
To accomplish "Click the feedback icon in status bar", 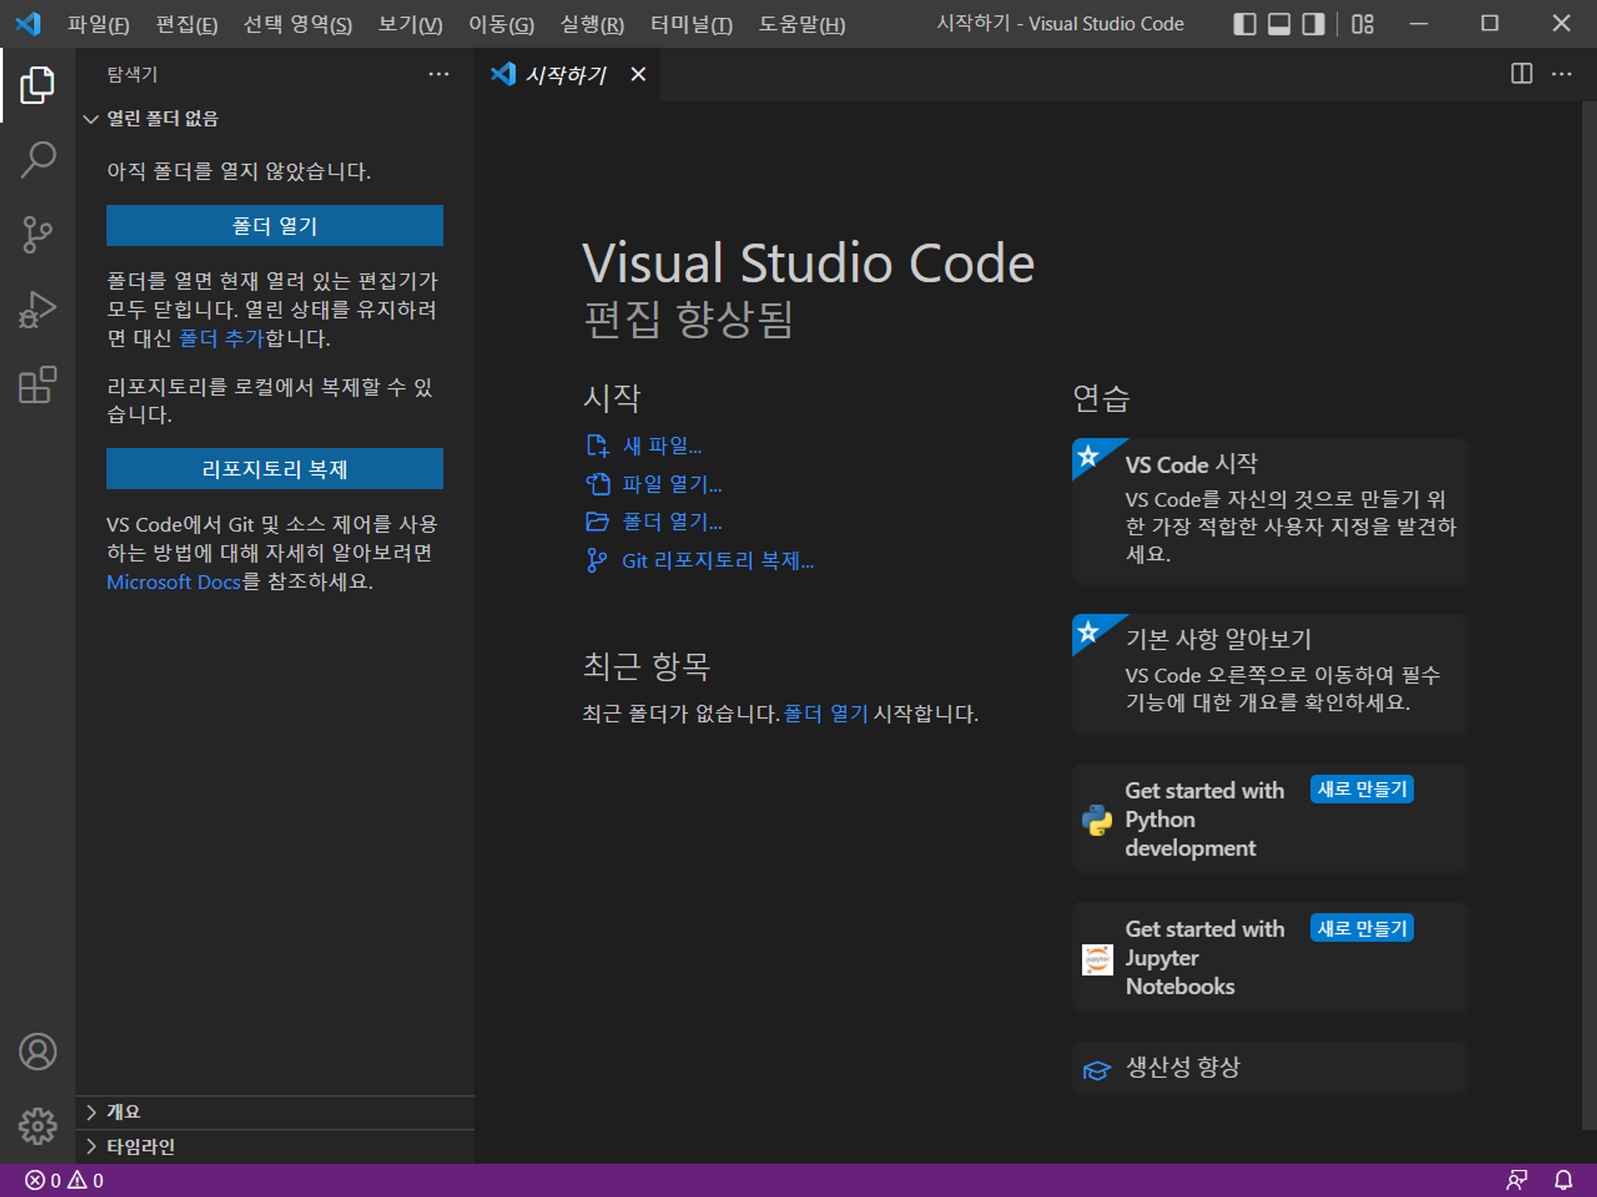I will (x=1516, y=1180).
